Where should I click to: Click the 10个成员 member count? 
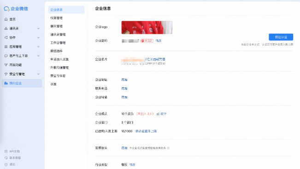point(128,114)
